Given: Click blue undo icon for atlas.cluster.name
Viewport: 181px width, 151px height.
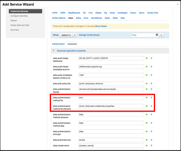Looking at the screenshot, I should pyautogui.click(x=151, y=146).
